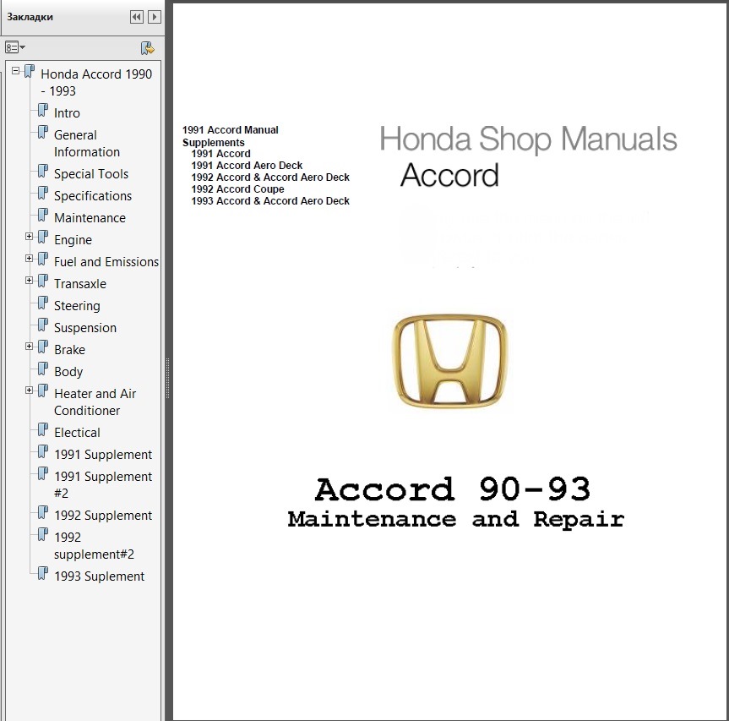
Task: Expand the Brake bookmark
Action: [29, 346]
